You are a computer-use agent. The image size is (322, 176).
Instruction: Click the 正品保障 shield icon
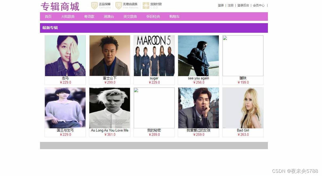pyautogui.click(x=94, y=6)
